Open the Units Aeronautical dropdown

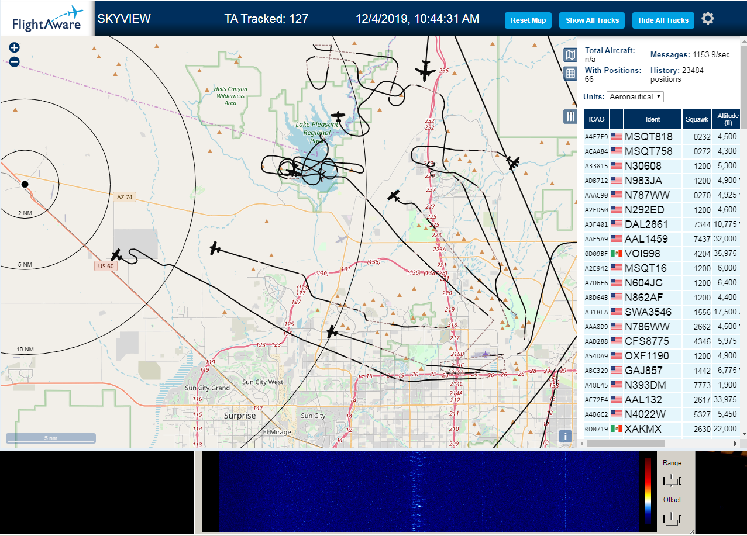pyautogui.click(x=635, y=96)
